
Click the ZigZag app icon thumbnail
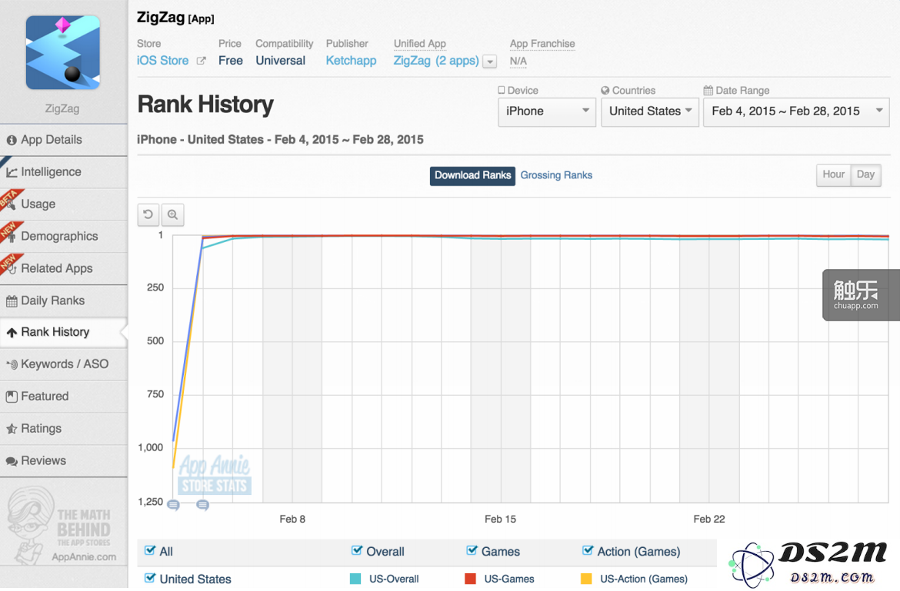point(62,53)
